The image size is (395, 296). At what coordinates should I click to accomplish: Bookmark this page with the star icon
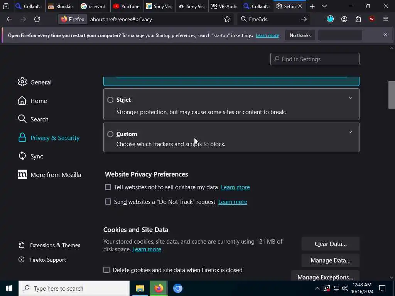click(x=227, y=19)
